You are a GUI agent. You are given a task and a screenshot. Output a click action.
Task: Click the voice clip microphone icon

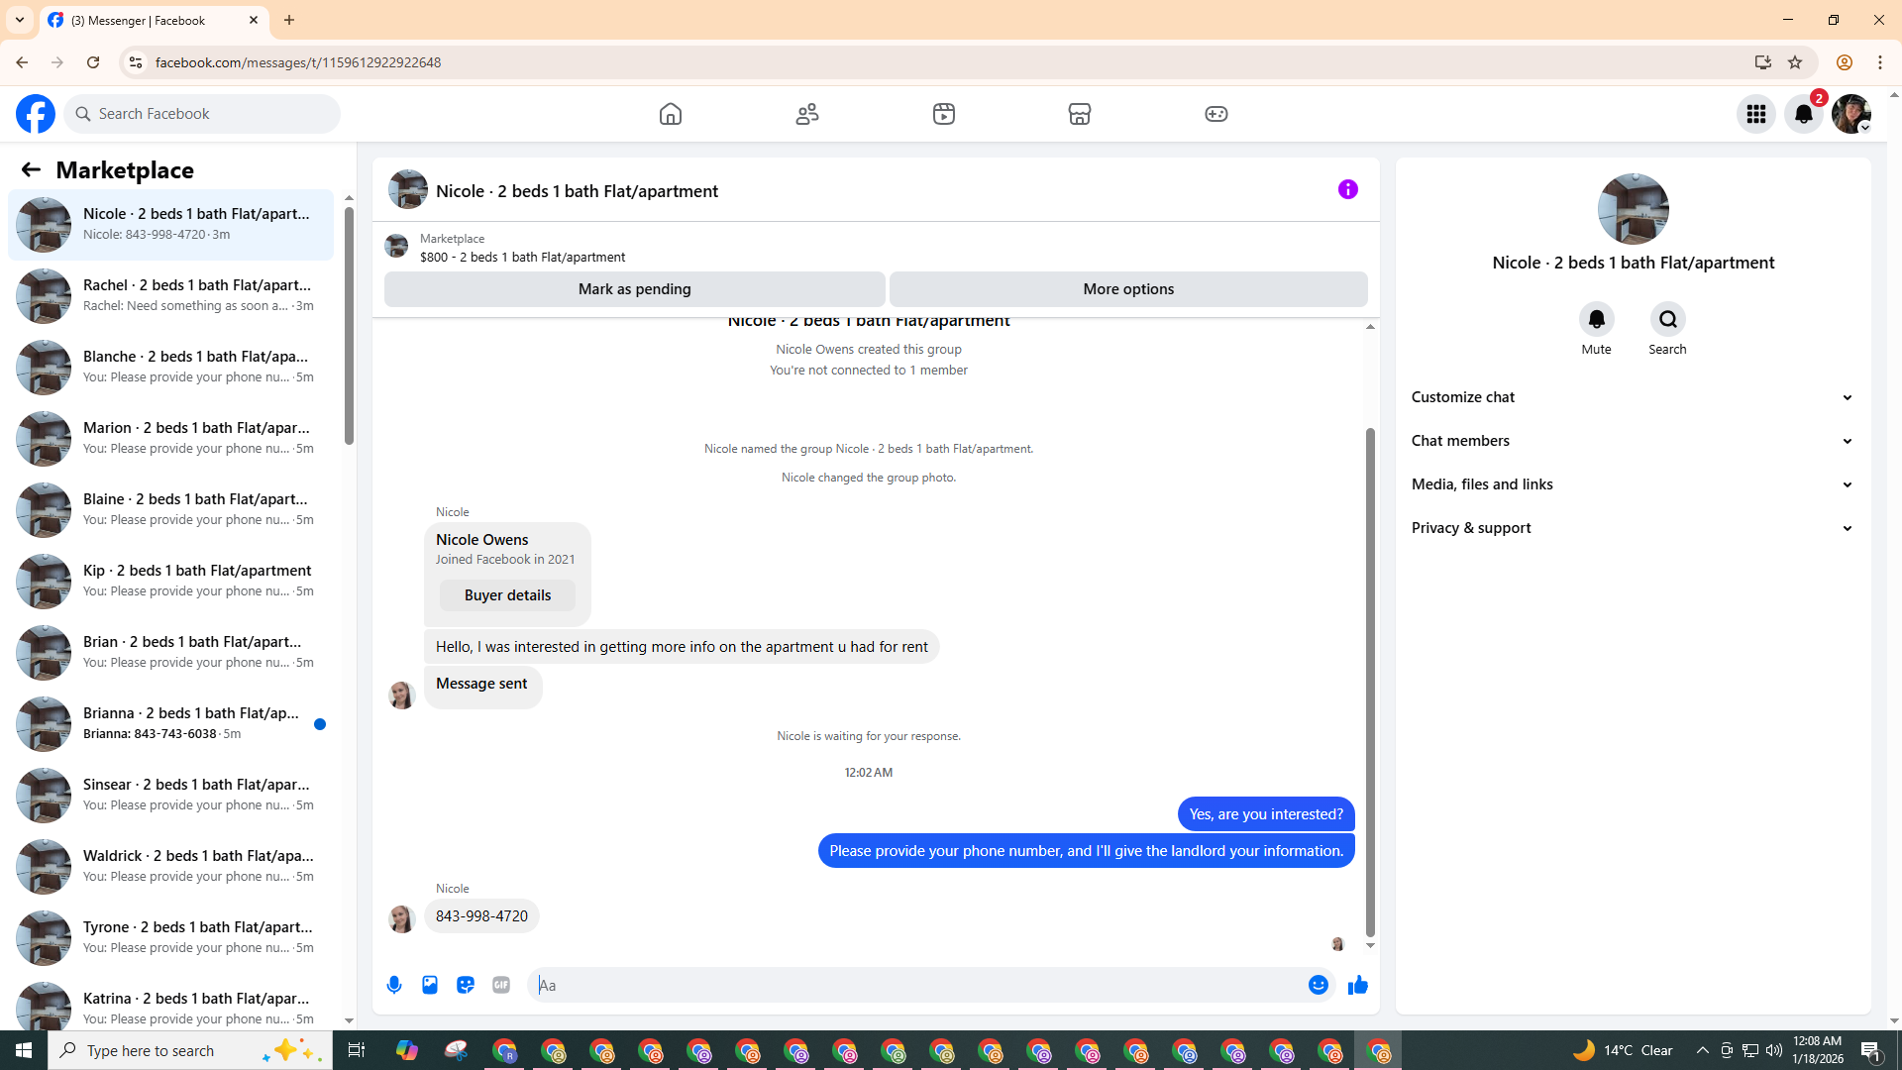[394, 985]
